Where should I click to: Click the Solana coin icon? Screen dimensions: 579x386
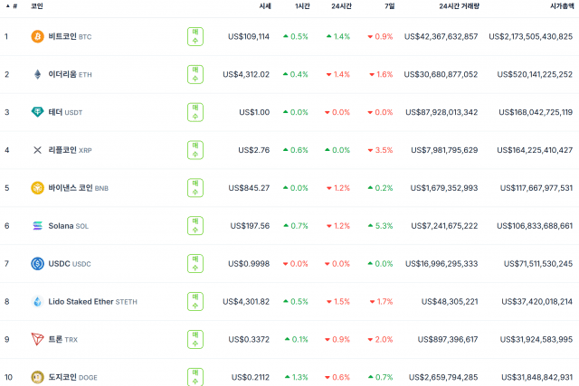[37, 226]
